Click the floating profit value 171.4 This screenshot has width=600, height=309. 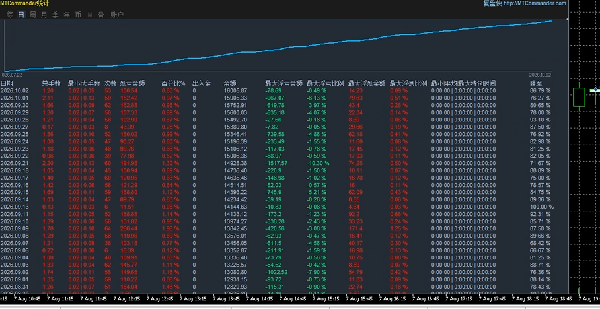pyautogui.click(x=356, y=228)
